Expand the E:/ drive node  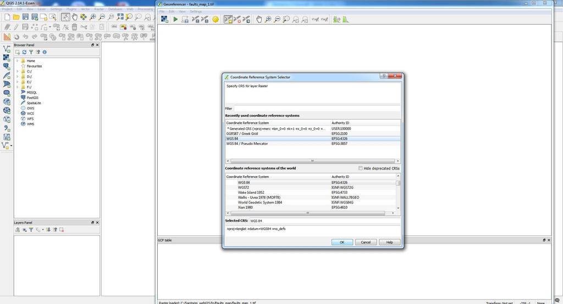point(17,82)
